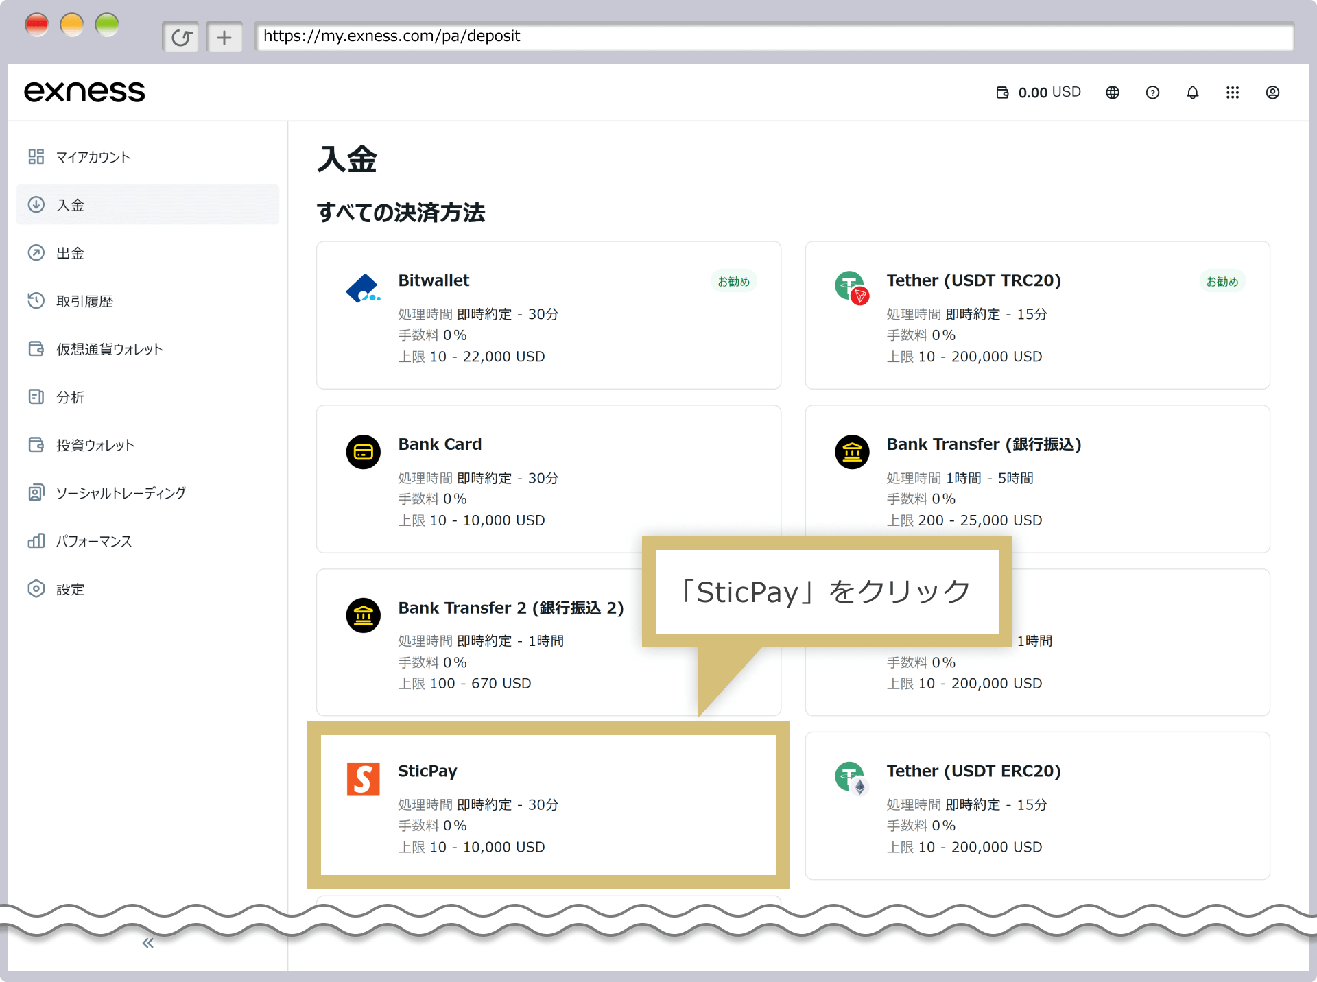Click the 取引履歴 history clock icon
The width and height of the screenshot is (1317, 982).
click(x=36, y=301)
